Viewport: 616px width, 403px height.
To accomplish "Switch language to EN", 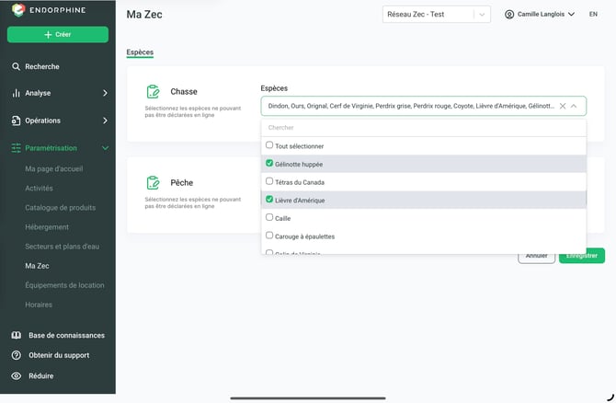I will pos(593,14).
